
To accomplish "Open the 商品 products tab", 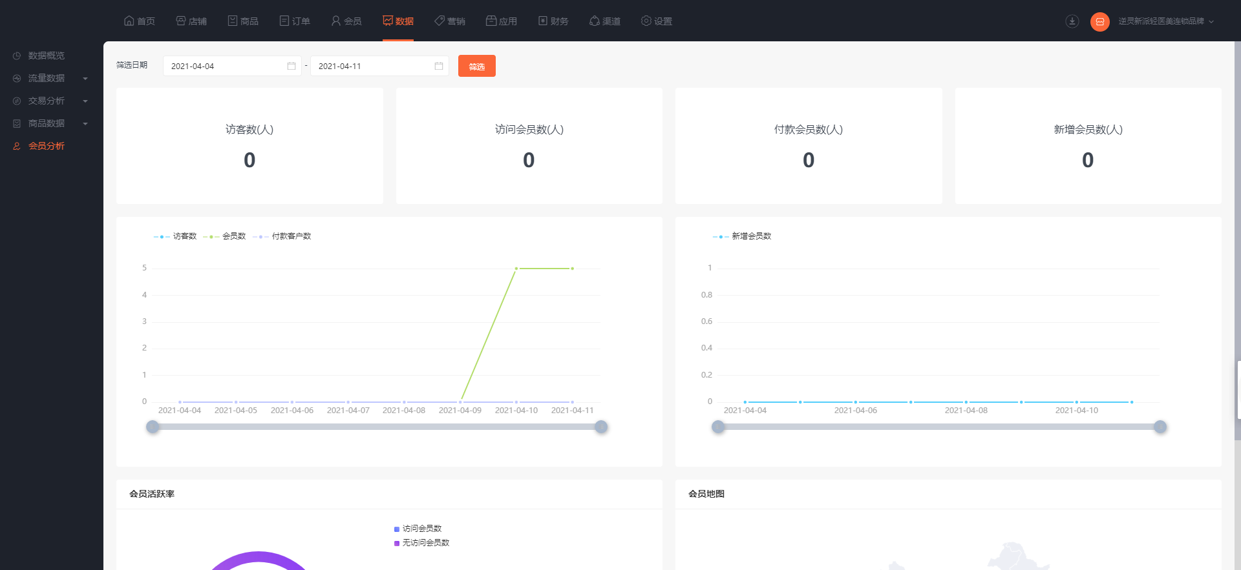I will coord(242,21).
